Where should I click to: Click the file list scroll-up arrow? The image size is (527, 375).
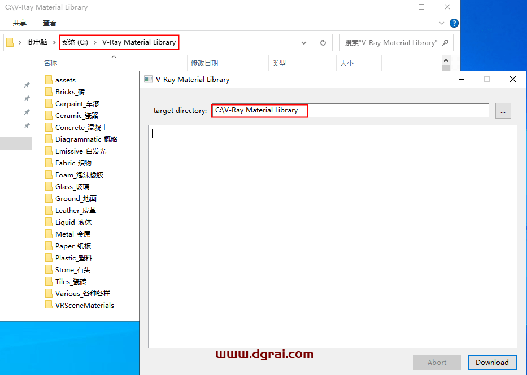(x=446, y=60)
